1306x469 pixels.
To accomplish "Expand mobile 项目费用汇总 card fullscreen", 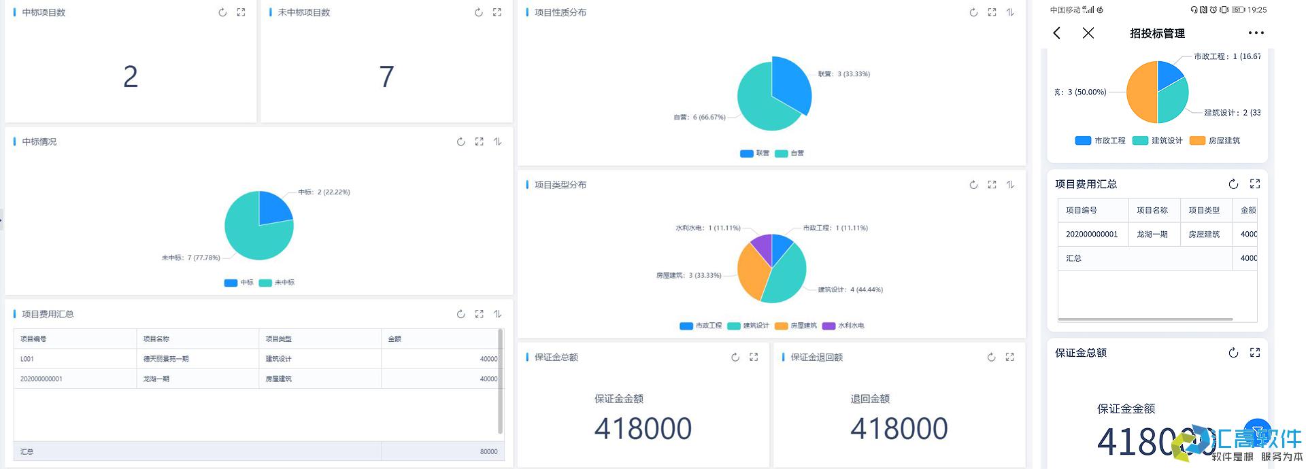I will point(1255,184).
